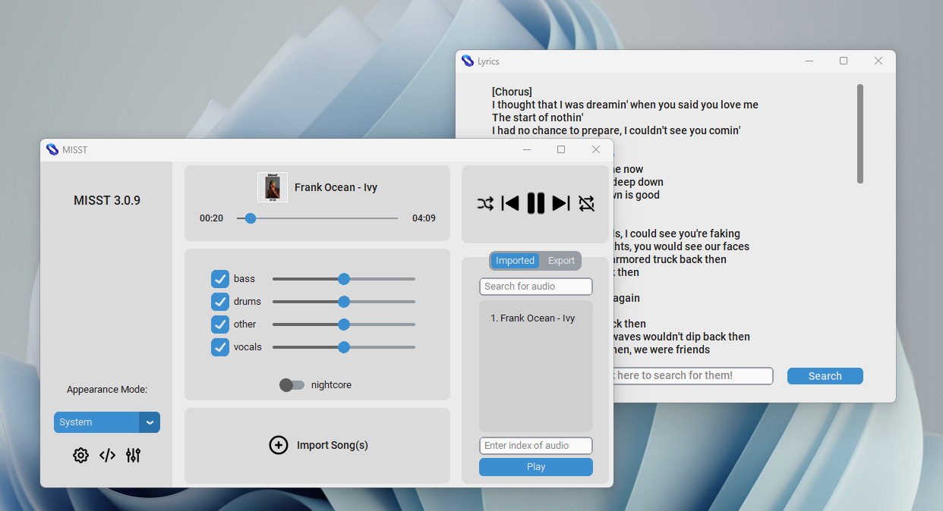Screen dimensions: 943x511
Task: Click the '[Chorus]' lyrics line
Action: click(x=512, y=92)
